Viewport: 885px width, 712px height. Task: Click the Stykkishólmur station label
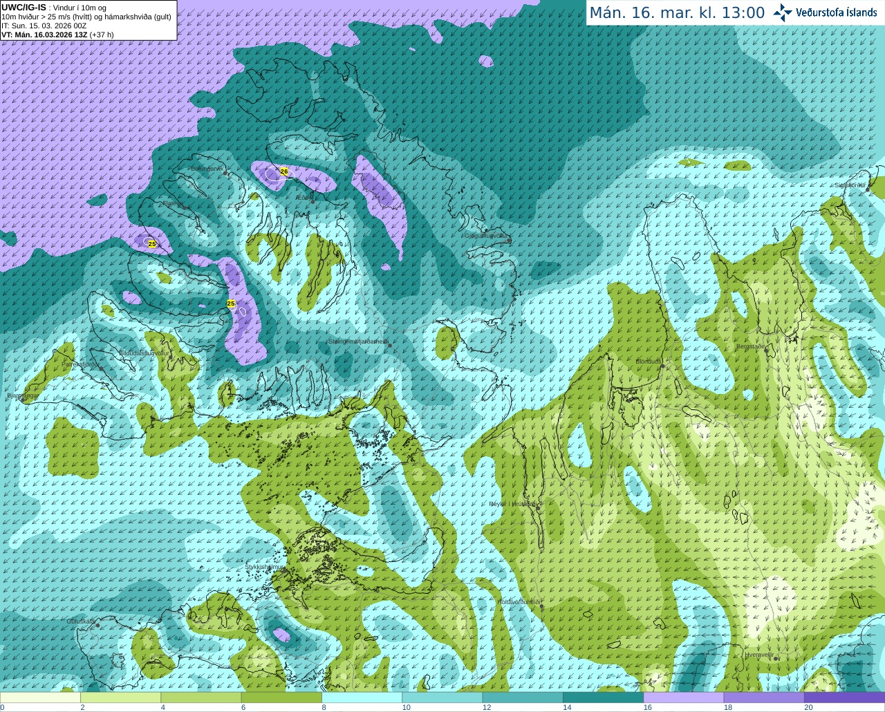tap(264, 567)
